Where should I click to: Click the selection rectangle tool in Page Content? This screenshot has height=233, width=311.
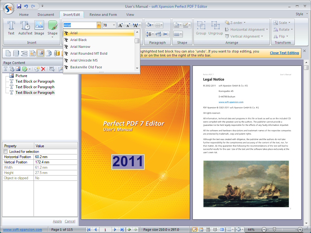coord(52,69)
